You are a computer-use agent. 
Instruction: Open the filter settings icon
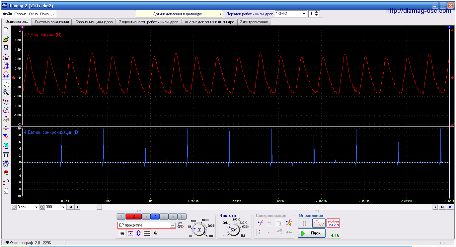click(6, 137)
